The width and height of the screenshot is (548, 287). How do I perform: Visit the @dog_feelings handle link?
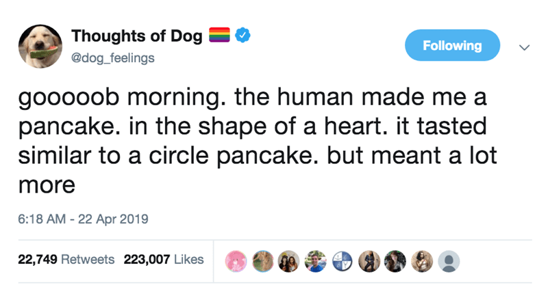click(112, 58)
